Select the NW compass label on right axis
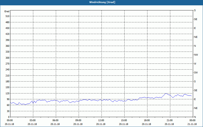The image size is (203, 127). (x=196, y=55)
